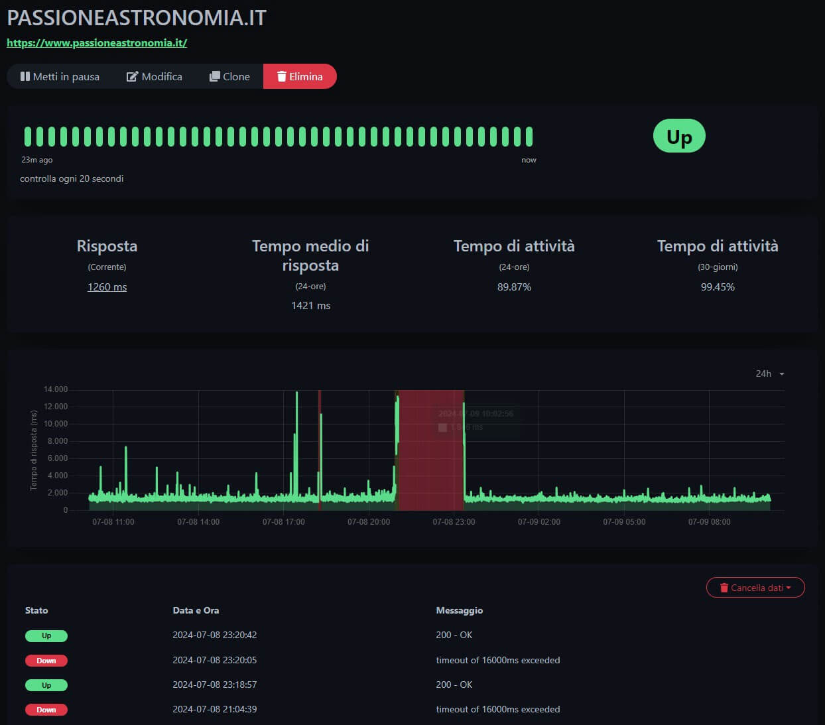Screen dimensions: 825x725
Task: Click the green Up status badge
Action: [x=679, y=136]
